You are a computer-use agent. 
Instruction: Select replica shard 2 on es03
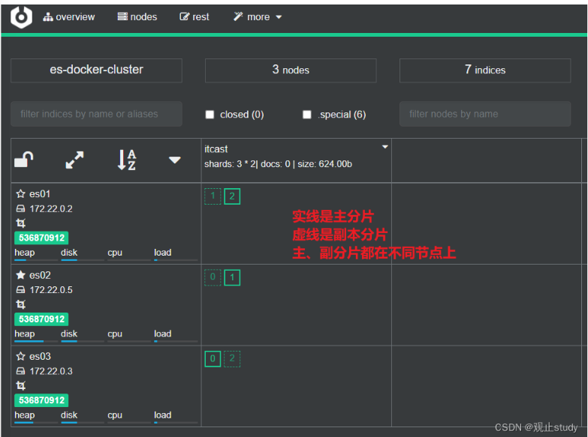232,359
